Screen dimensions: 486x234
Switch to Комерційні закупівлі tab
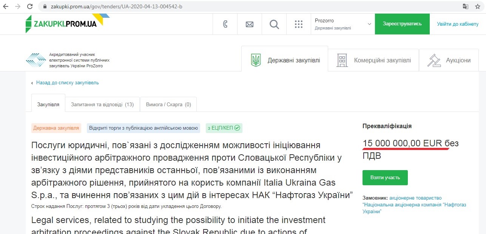[x=373, y=60]
